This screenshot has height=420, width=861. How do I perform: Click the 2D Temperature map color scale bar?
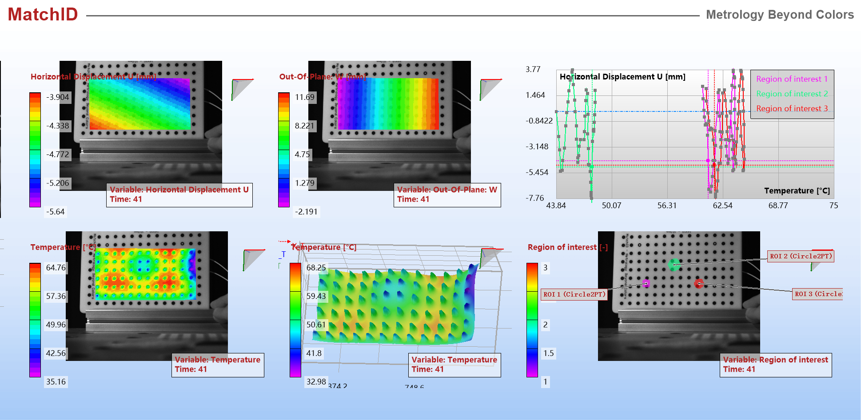[35, 320]
